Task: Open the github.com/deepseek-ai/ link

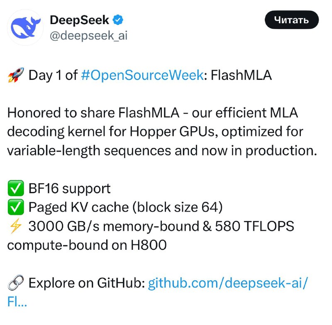Action: 228,283
